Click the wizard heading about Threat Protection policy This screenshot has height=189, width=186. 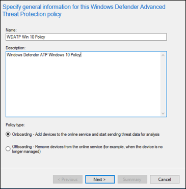point(84,10)
